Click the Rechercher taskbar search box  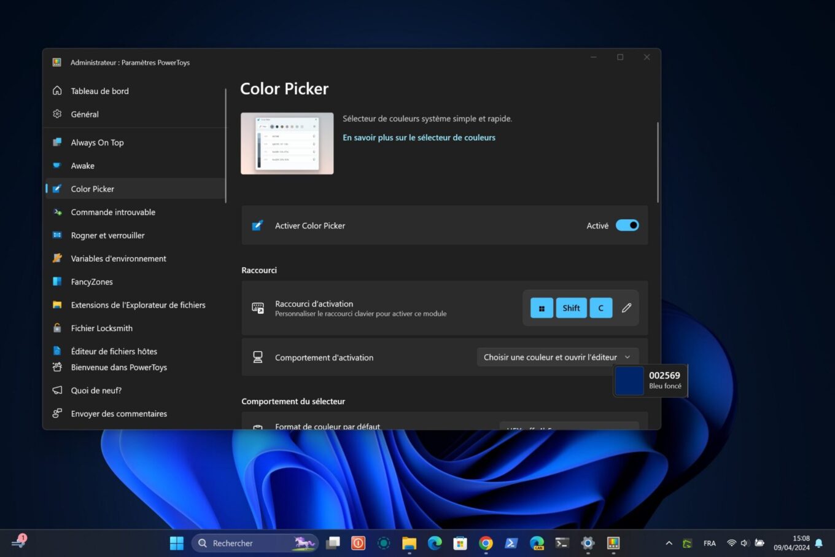[x=255, y=543]
